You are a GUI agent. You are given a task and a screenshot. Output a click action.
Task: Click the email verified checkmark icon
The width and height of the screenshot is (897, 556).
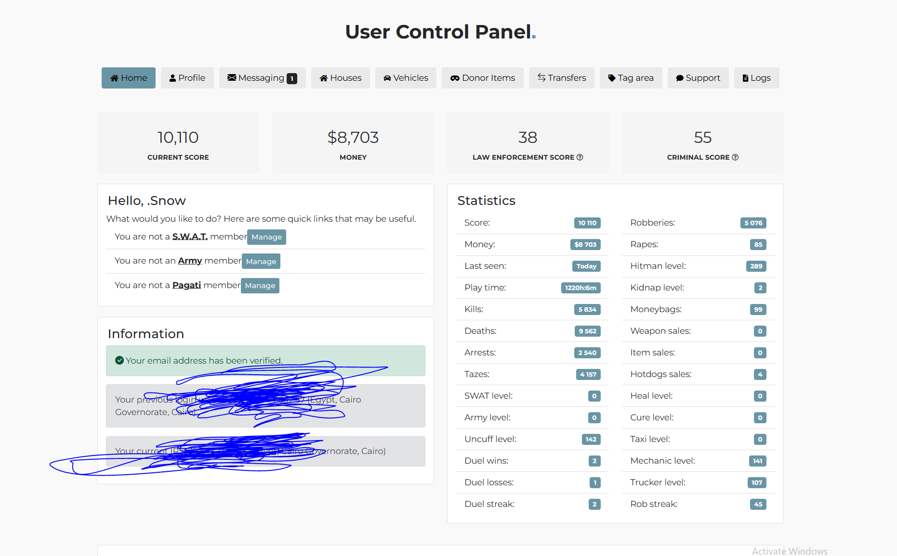coord(119,360)
